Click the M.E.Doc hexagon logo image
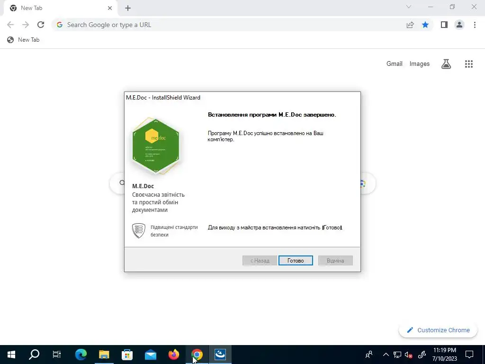Image resolution: width=485 pixels, height=364 pixels. click(x=155, y=146)
